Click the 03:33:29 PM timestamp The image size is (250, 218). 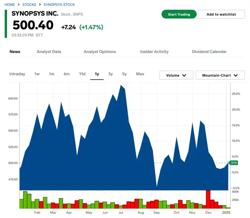(x=22, y=35)
